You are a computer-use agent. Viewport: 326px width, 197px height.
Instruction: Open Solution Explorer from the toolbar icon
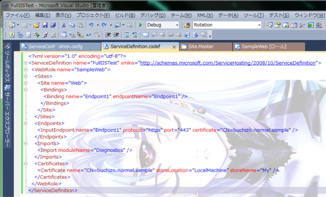pos(269,25)
